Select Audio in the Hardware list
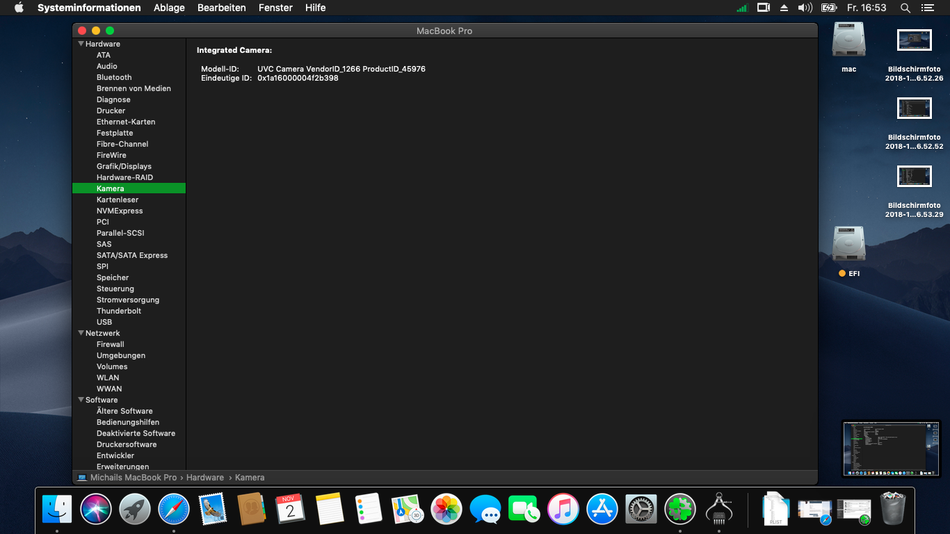950x534 pixels. 107,66
